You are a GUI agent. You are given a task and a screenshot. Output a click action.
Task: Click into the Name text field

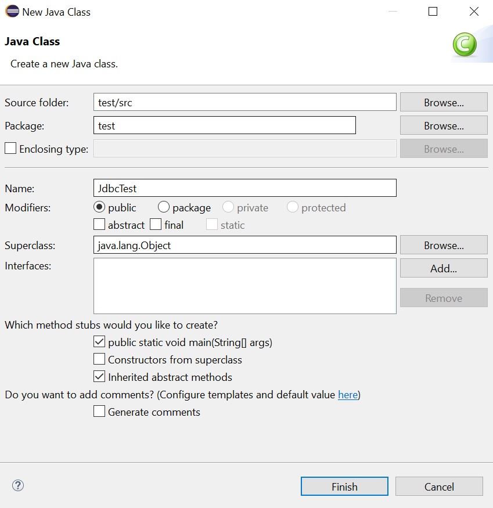244,188
